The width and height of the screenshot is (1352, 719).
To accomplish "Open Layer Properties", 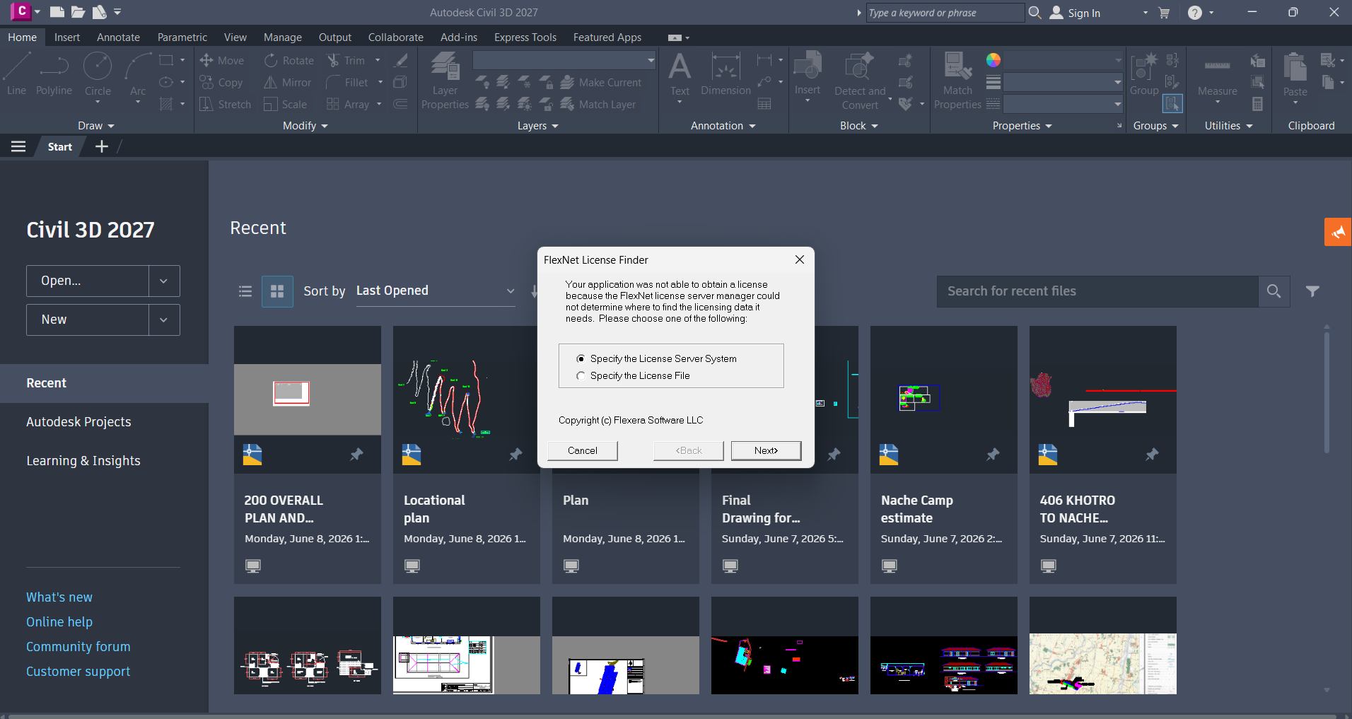I will [445, 81].
